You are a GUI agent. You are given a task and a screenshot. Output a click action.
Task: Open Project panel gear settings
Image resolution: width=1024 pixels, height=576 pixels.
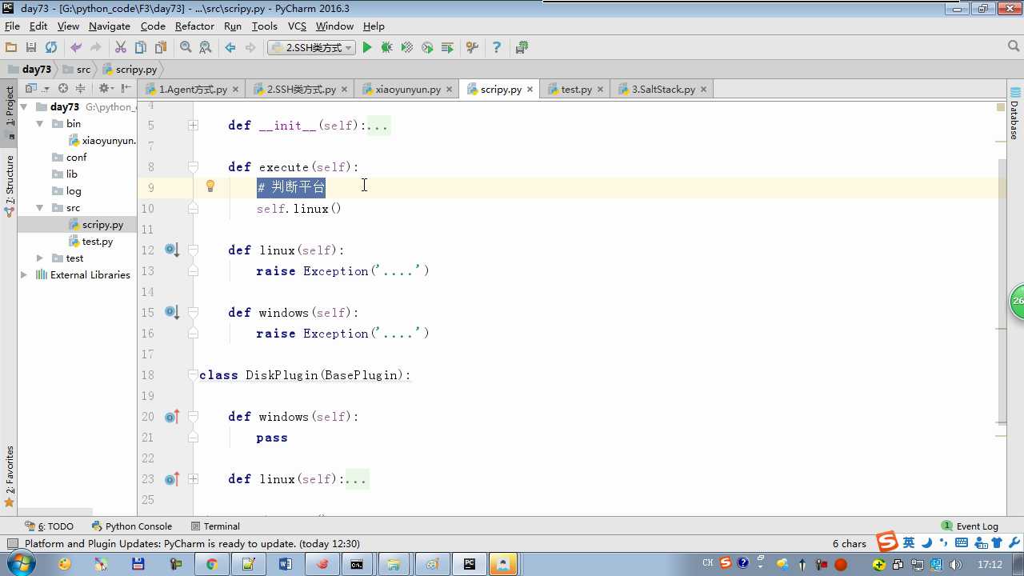(105, 89)
